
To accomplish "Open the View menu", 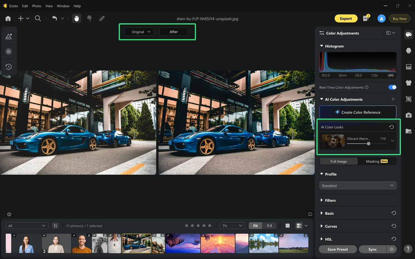I will point(49,6).
